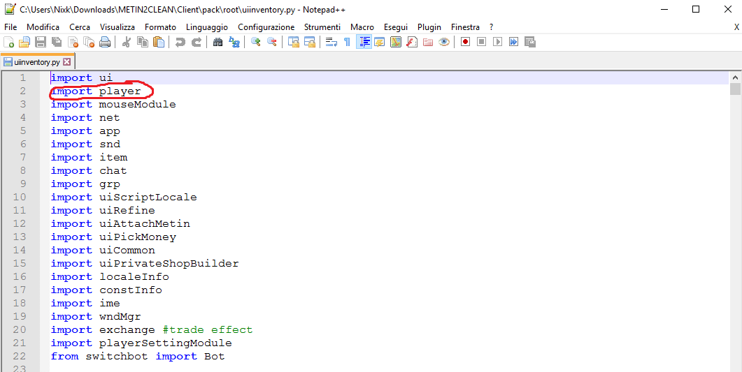Click on 'playerSettingModule' on line 21
Image resolution: width=742 pixels, height=372 pixels.
coord(165,343)
